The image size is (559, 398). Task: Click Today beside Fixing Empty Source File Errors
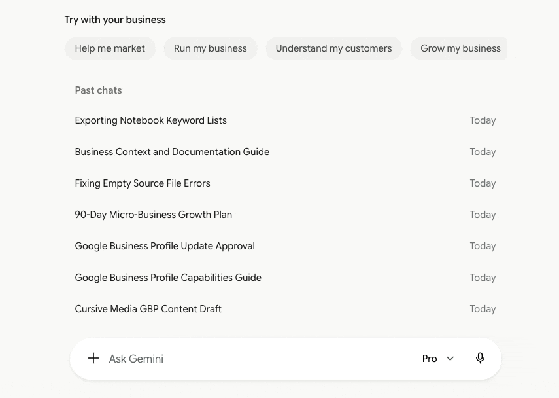pos(483,183)
